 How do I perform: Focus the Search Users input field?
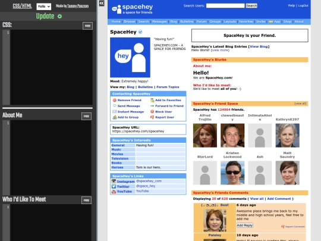[225, 6]
